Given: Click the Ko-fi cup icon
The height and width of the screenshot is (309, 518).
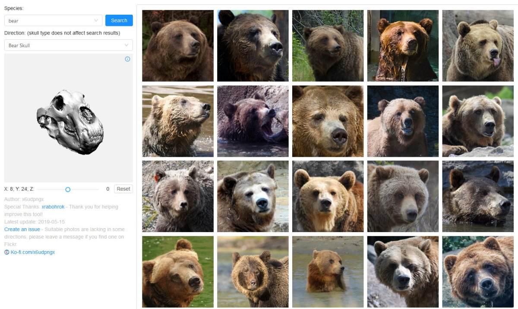Looking at the screenshot, I should [x=7, y=252].
